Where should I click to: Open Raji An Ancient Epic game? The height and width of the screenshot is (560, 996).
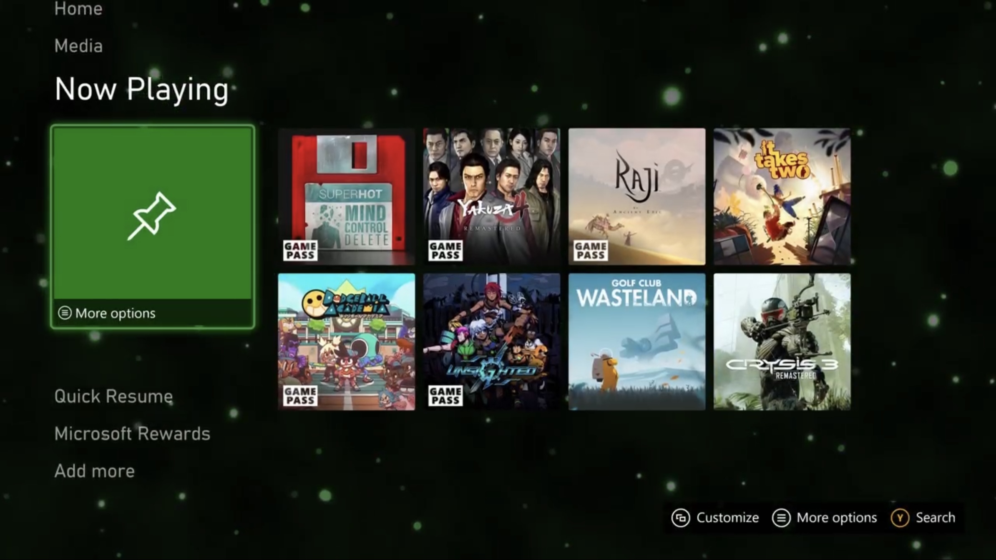636,196
